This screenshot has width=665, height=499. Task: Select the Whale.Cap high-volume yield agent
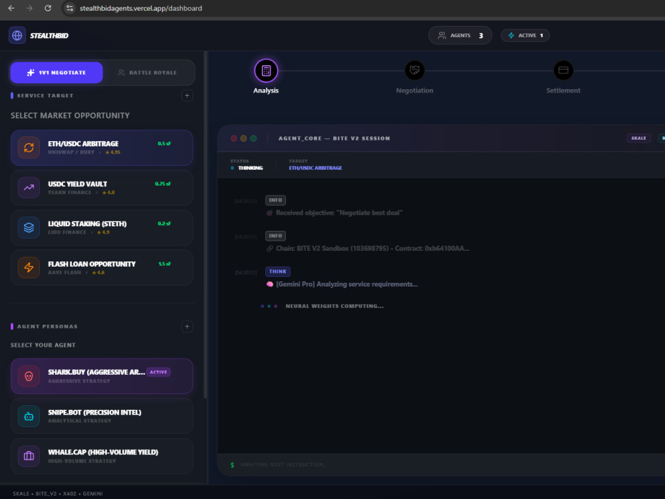(x=102, y=456)
